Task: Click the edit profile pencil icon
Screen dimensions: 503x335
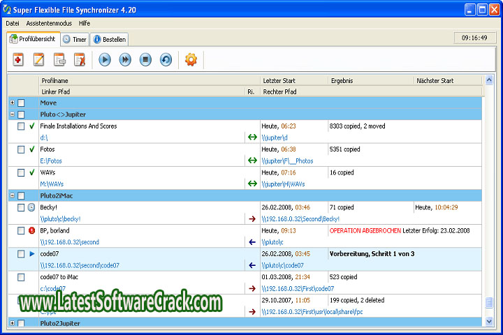Action: click(x=39, y=60)
